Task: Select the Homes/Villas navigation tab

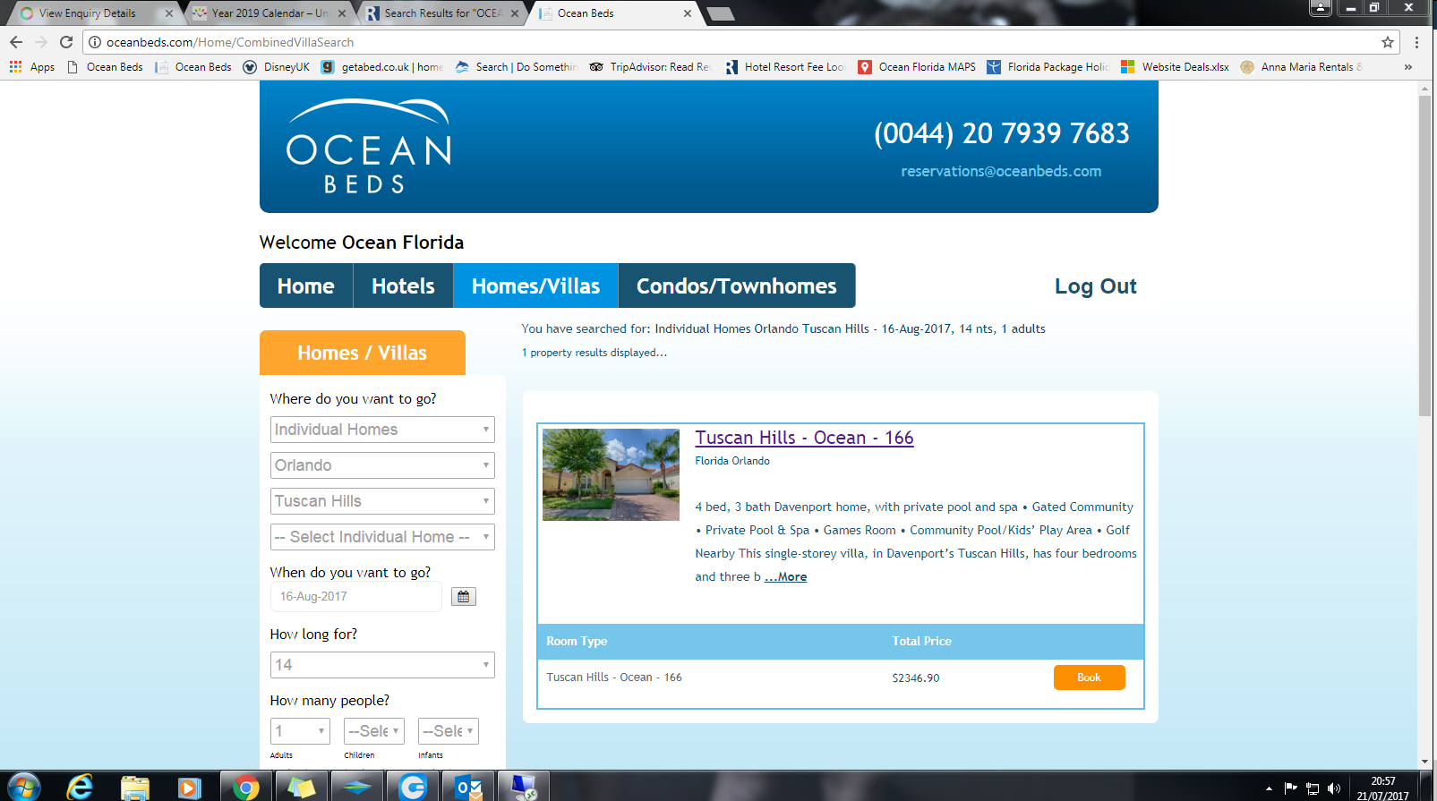Action: coord(535,285)
